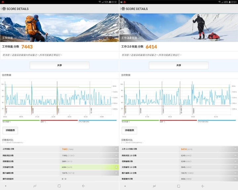The image size is (238, 190).
Task: Tap Android back arrow on Work 1.0 screen
Action: point(83,186)
